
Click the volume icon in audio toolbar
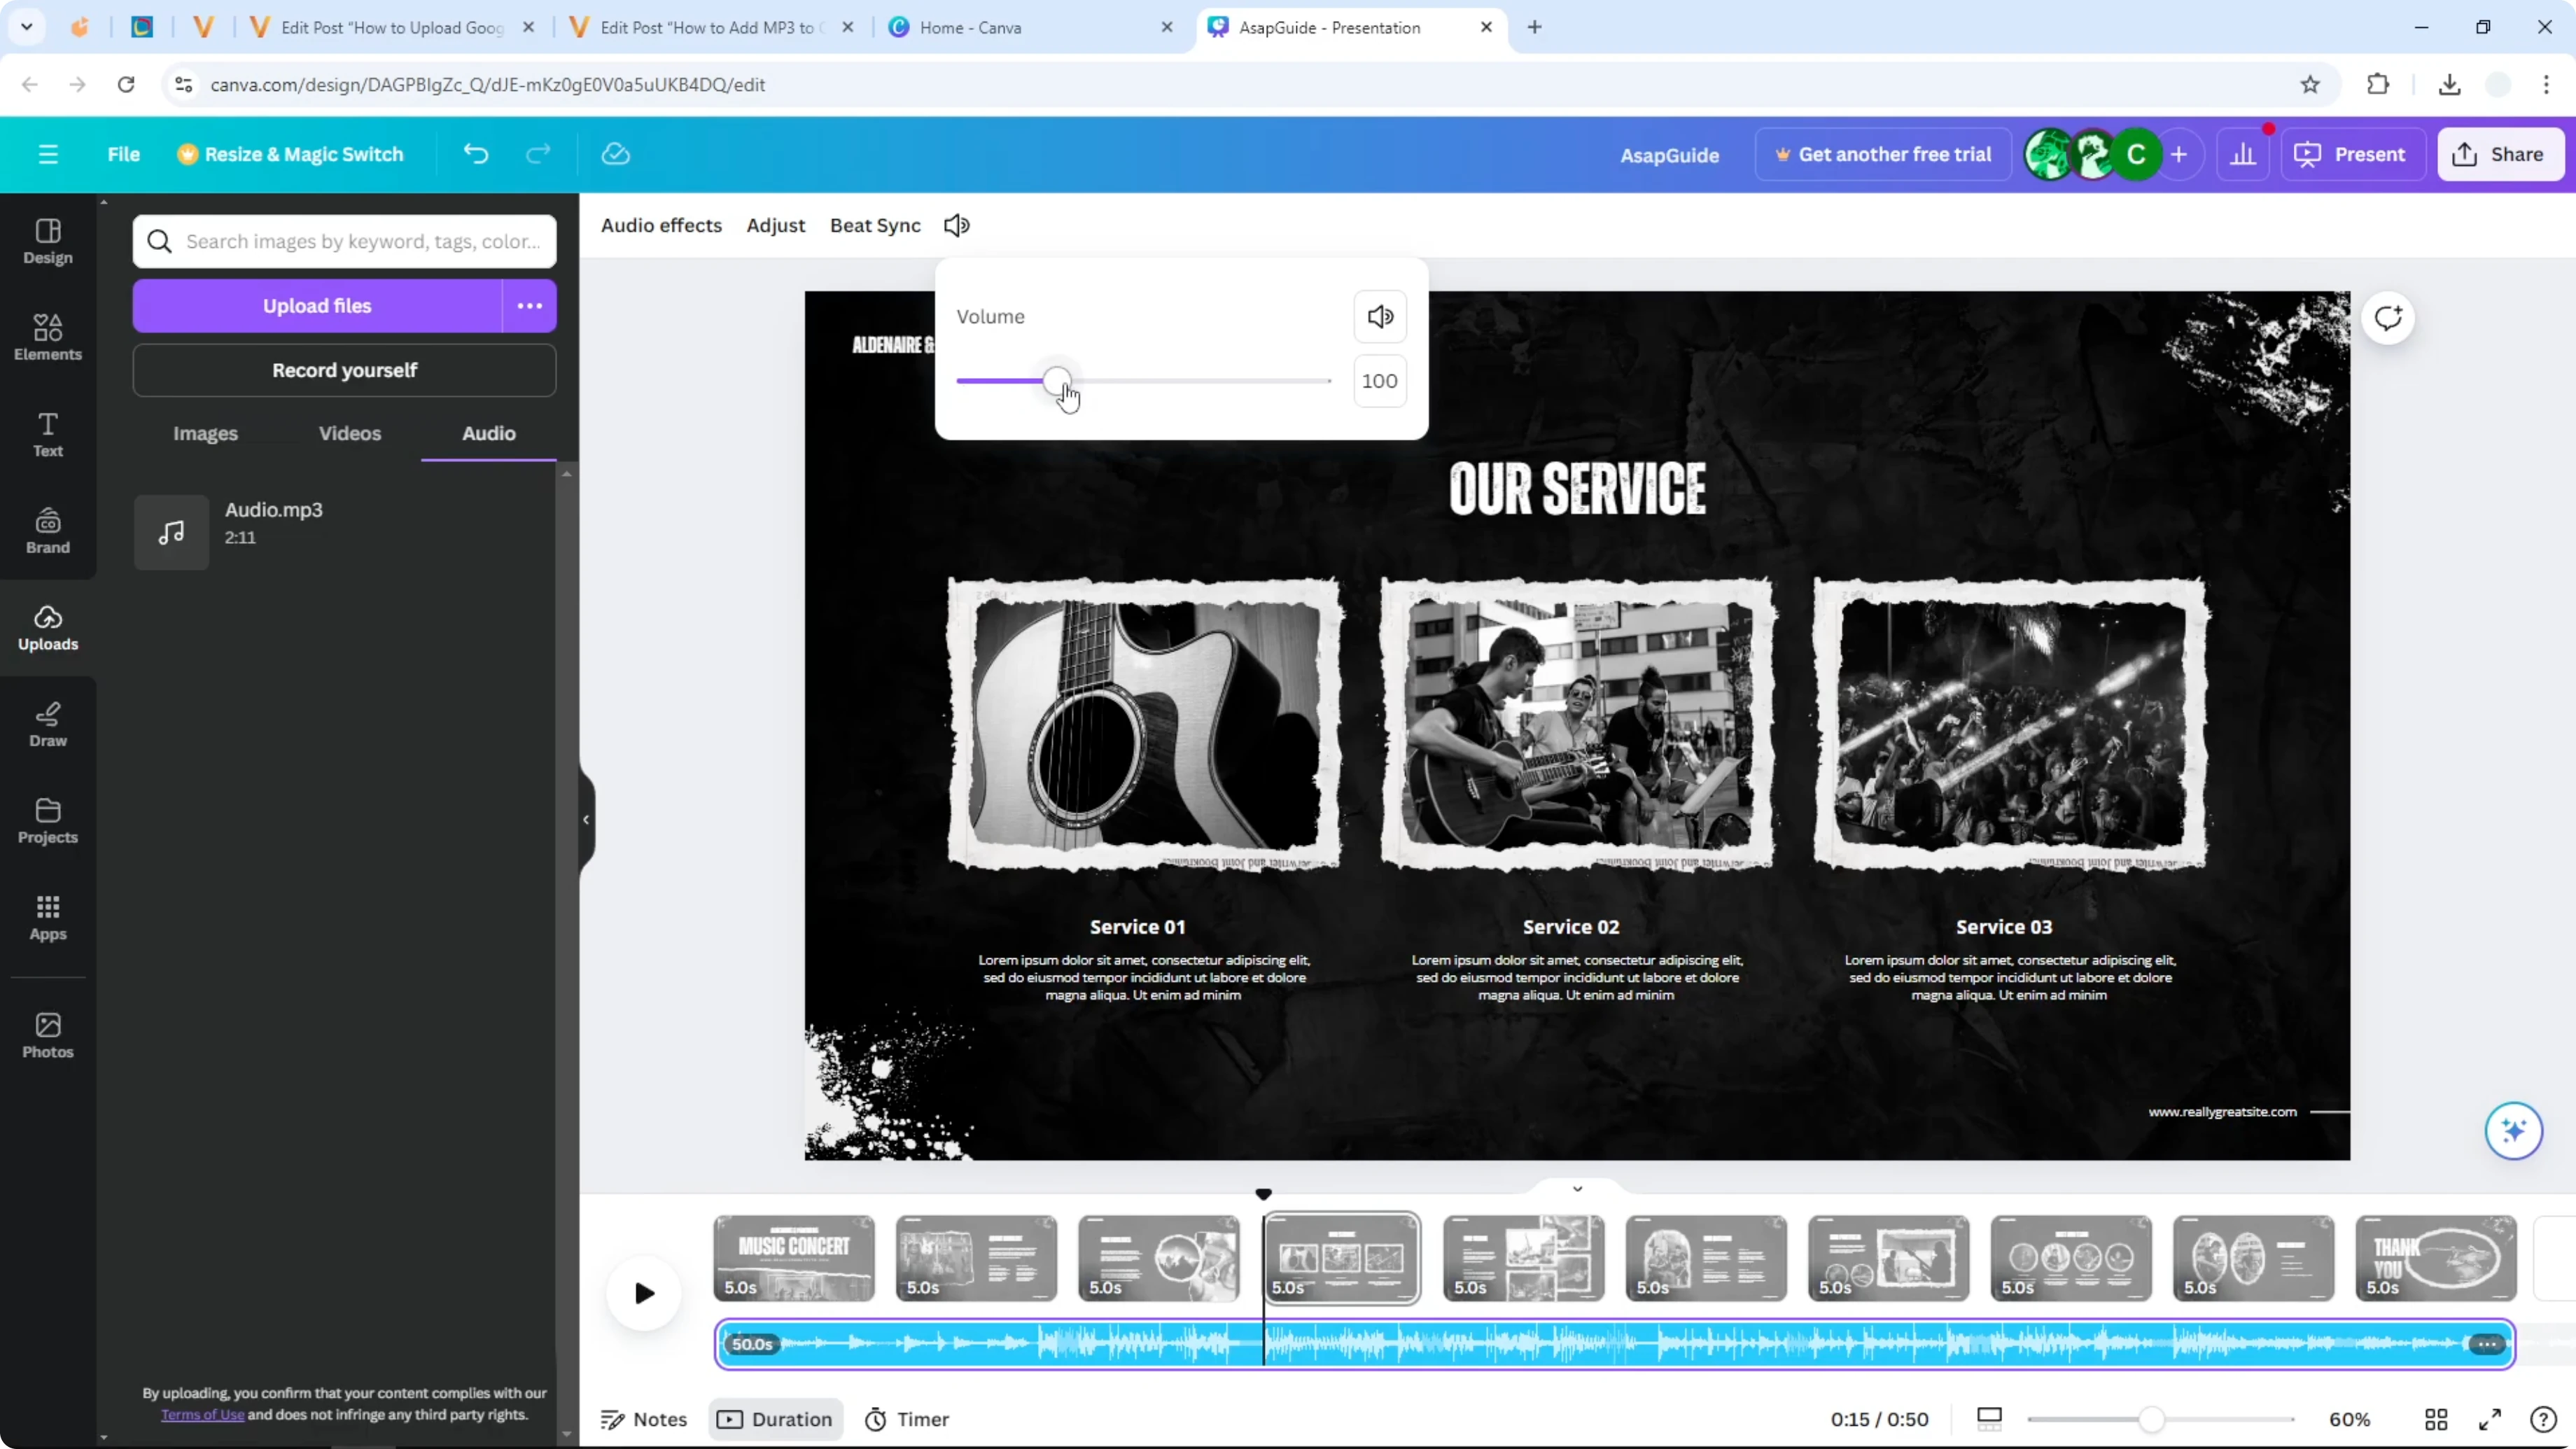(x=957, y=225)
